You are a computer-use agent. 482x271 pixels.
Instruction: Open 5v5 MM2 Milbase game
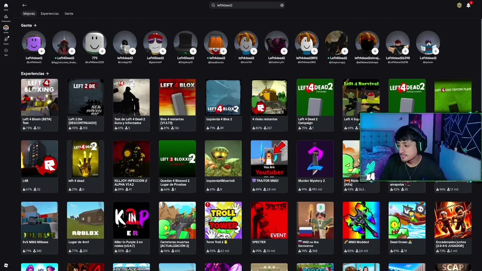coord(40,227)
